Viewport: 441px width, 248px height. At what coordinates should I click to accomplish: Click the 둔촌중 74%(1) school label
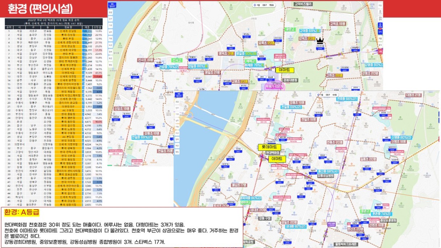[x=381, y=214]
